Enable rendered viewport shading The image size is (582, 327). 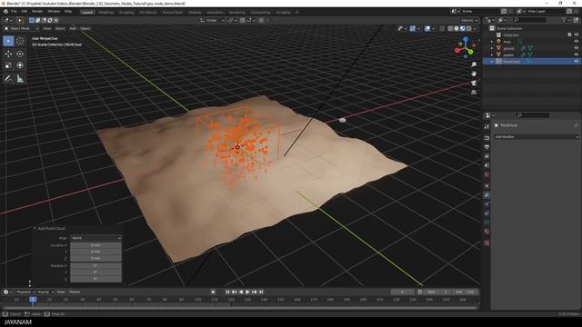point(469,28)
